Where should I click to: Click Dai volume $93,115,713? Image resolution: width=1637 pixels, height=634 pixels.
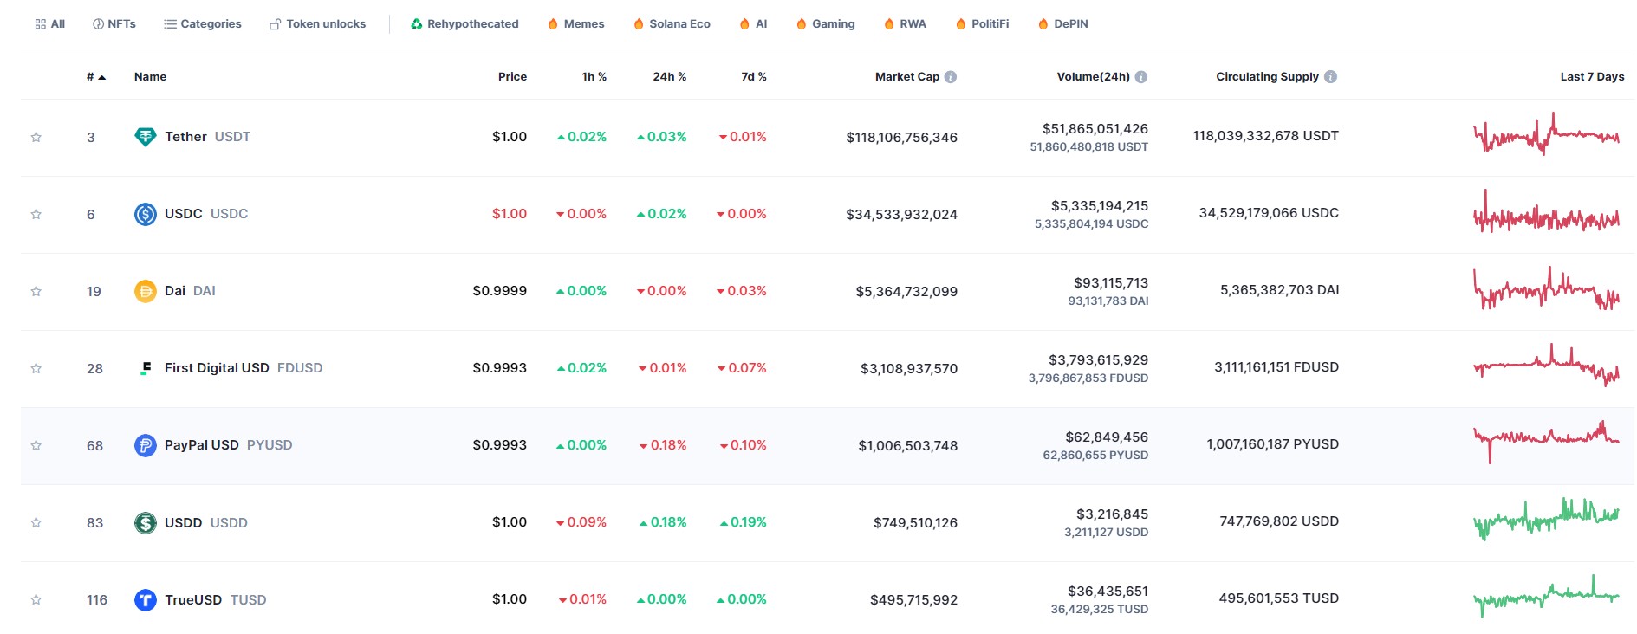tap(1111, 283)
